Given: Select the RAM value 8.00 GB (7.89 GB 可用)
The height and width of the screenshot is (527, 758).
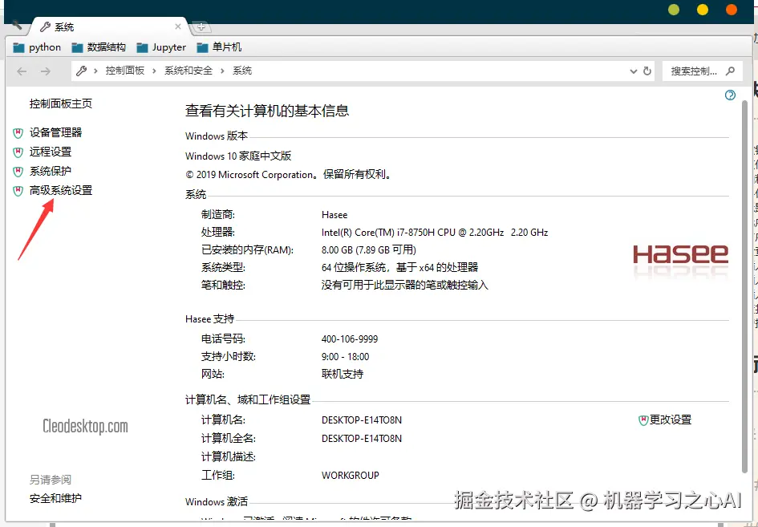Looking at the screenshot, I should (x=369, y=250).
